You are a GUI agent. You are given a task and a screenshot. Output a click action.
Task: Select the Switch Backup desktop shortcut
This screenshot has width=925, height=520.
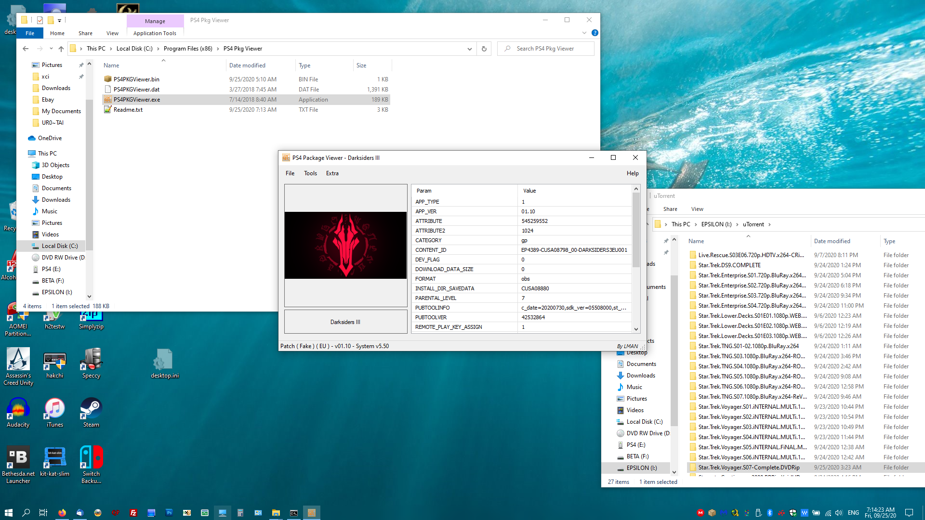[x=91, y=465]
